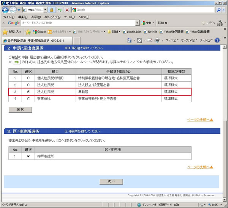228x208 pixels.
Task: Select the 神戸市役所 radio button
Action: [28, 156]
